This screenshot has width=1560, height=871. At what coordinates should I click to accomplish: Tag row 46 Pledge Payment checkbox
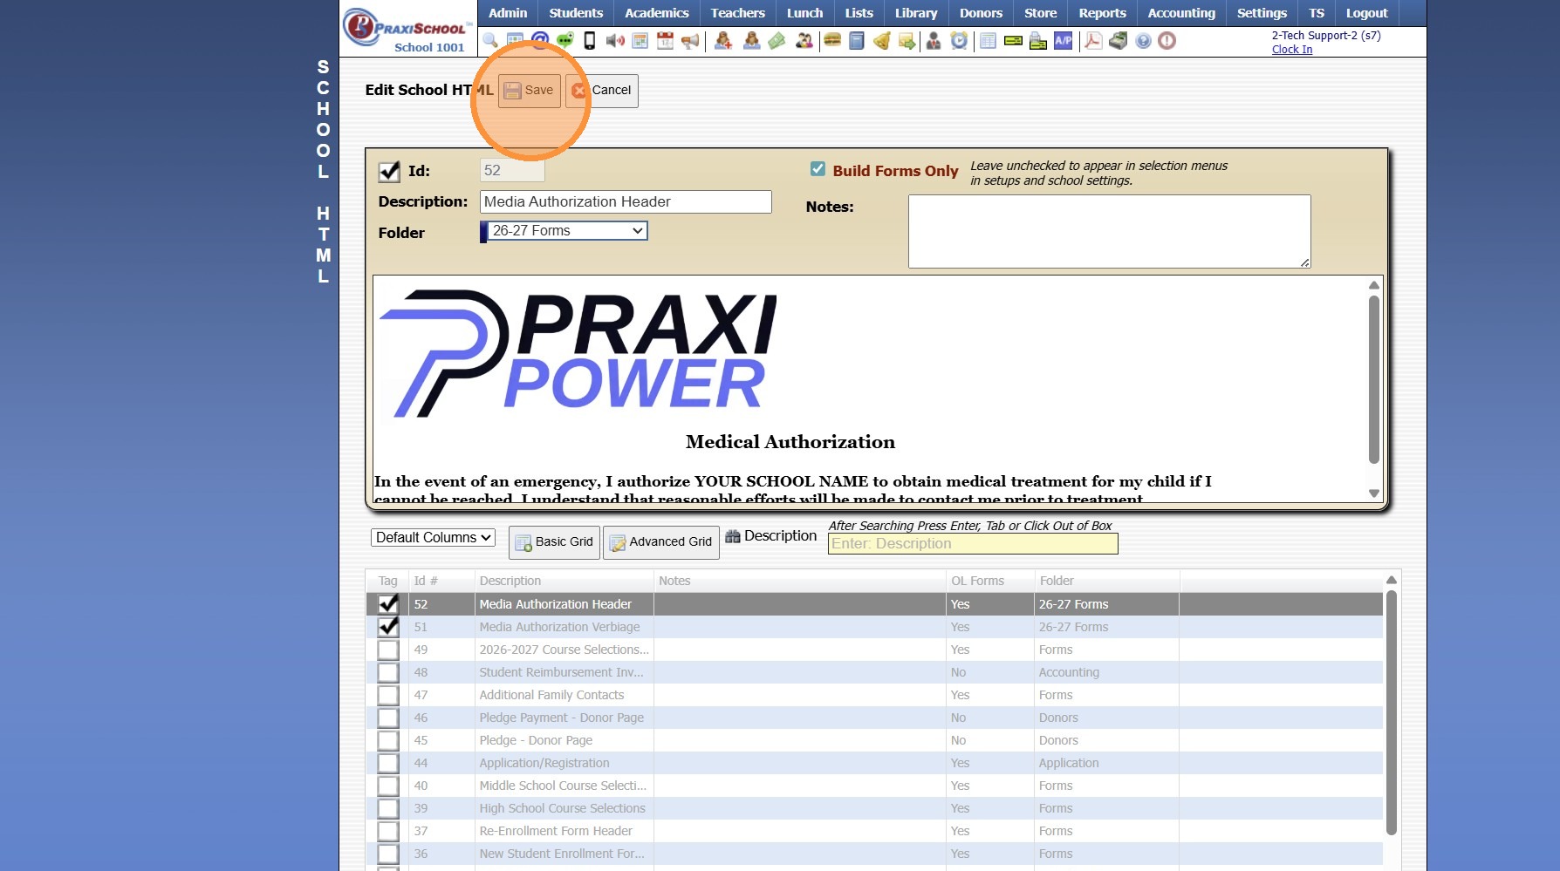click(388, 718)
